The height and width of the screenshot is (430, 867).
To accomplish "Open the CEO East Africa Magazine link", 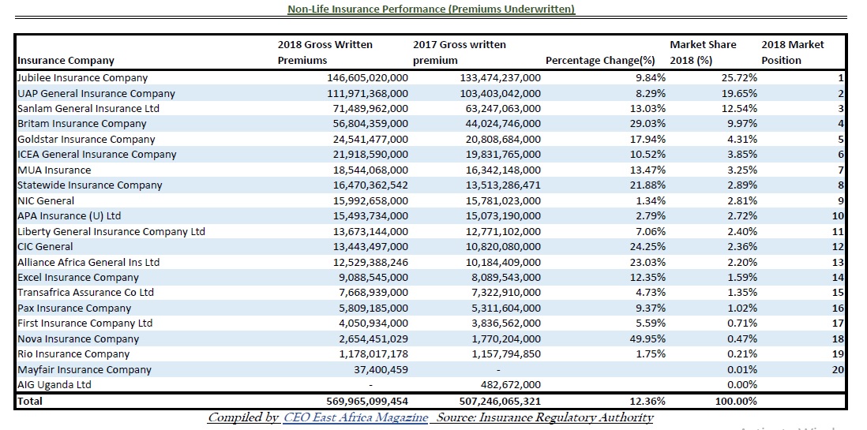I will coord(355,417).
